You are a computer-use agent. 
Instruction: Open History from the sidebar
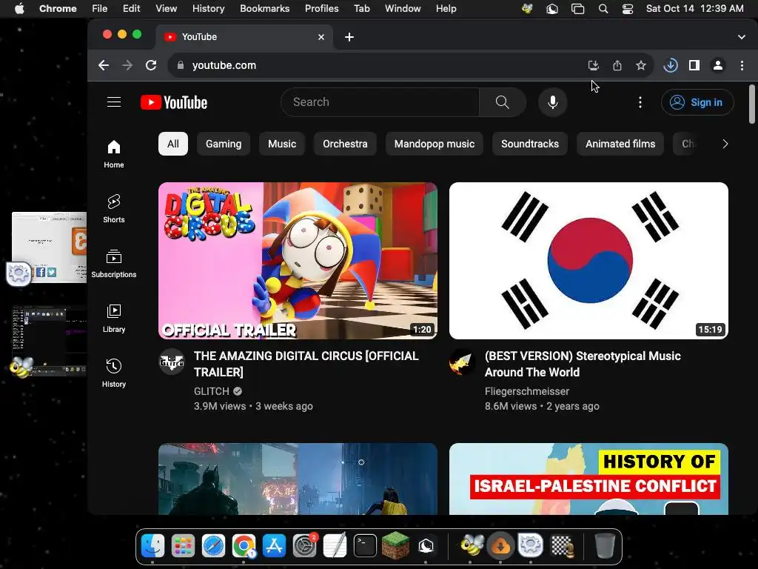coord(113,373)
